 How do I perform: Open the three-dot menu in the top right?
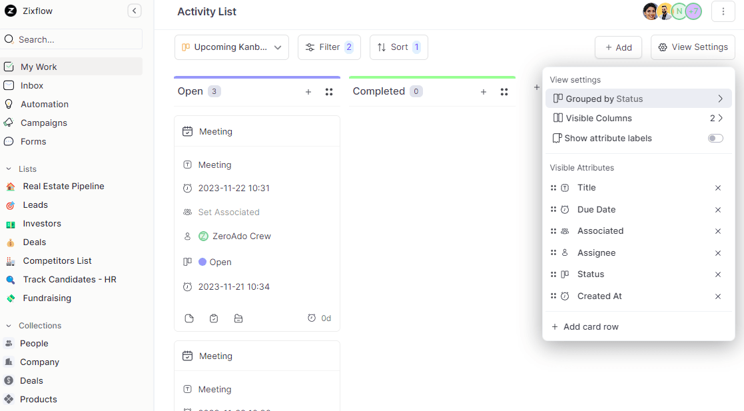(x=723, y=11)
